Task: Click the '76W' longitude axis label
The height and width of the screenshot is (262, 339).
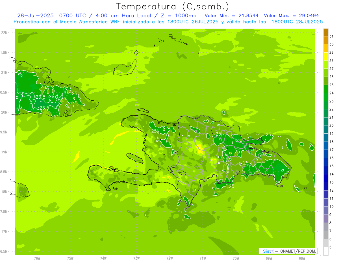Action: (37, 258)
